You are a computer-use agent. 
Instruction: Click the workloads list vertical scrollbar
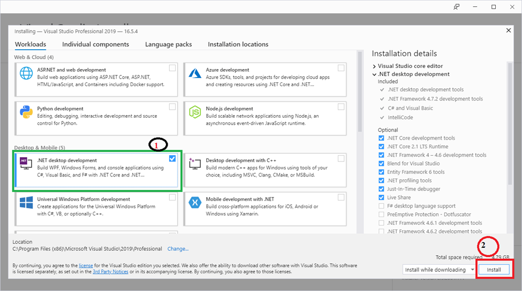[360, 91]
